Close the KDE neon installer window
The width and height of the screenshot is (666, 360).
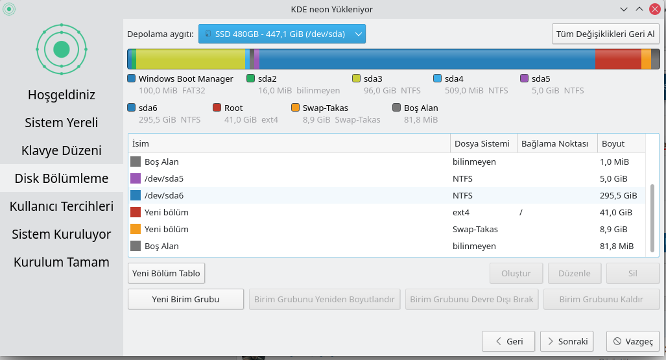pyautogui.click(x=655, y=9)
